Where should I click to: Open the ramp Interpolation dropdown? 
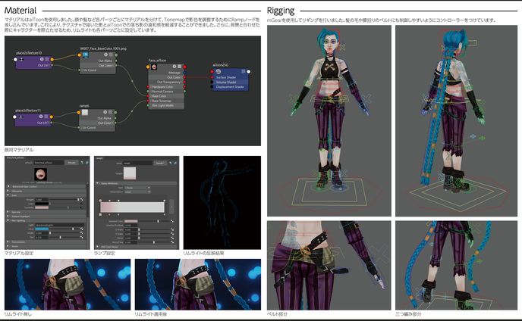pos(137,192)
